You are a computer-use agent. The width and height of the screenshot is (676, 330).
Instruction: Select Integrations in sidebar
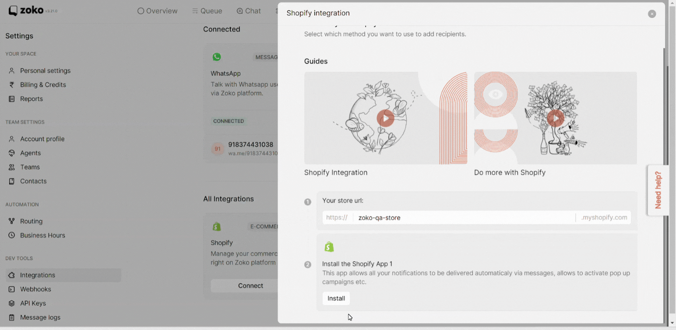(x=63, y=275)
